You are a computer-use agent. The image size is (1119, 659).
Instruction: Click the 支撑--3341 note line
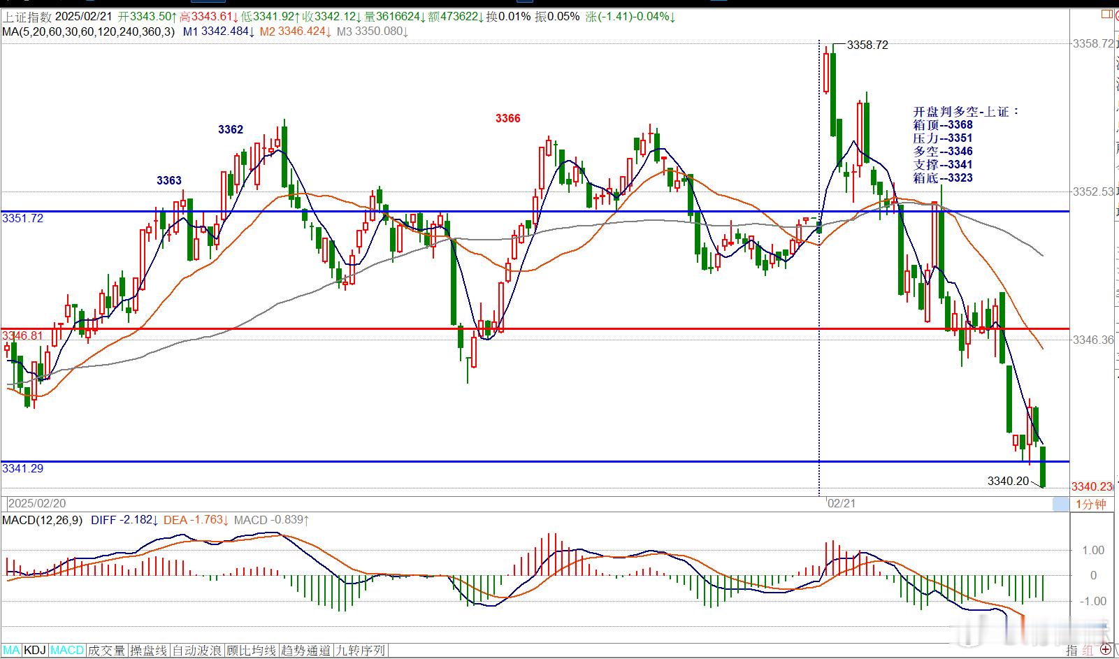(x=943, y=165)
